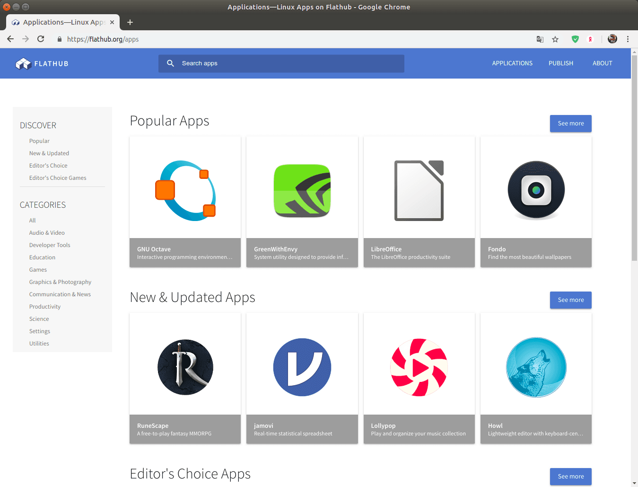Viewport: 638px width, 487px height.
Task: Close the Applications browser tab
Action: pyautogui.click(x=112, y=22)
